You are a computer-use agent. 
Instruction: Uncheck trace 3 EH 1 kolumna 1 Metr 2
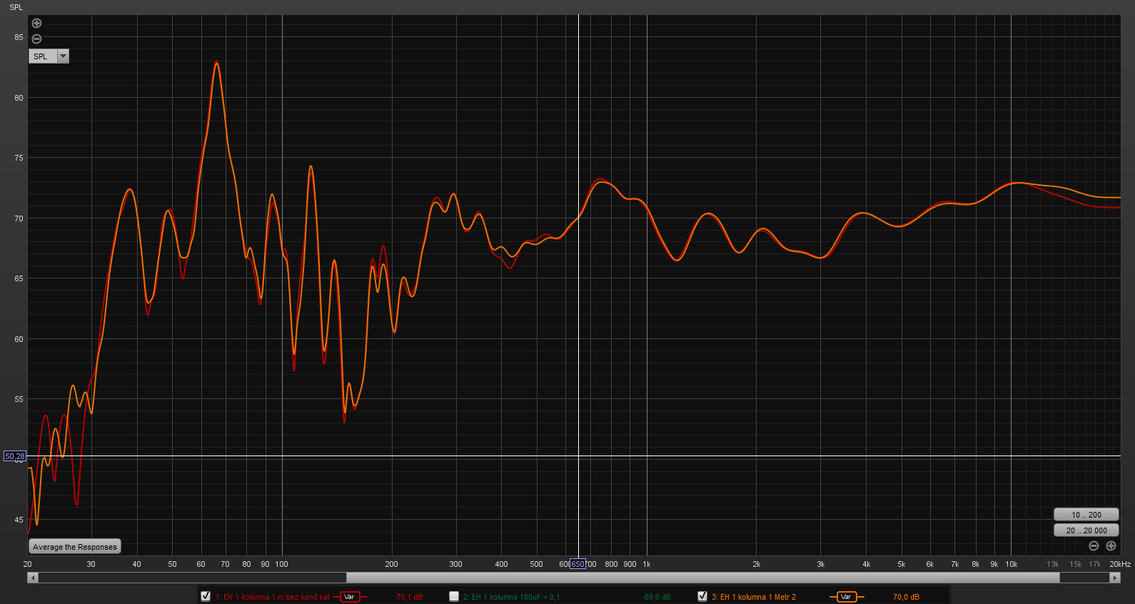[x=702, y=596]
